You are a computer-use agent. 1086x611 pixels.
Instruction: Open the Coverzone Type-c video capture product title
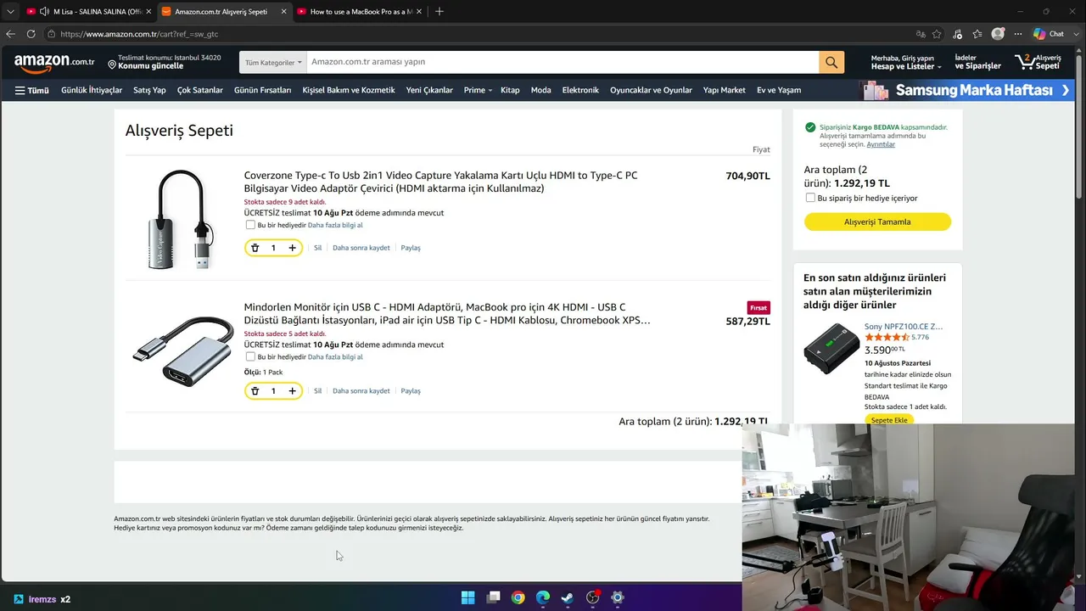click(x=440, y=182)
